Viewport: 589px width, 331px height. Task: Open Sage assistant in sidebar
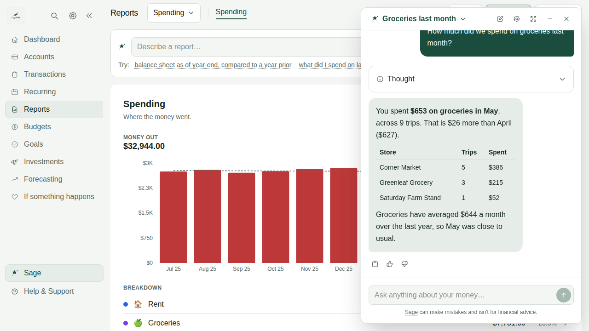[x=54, y=273]
